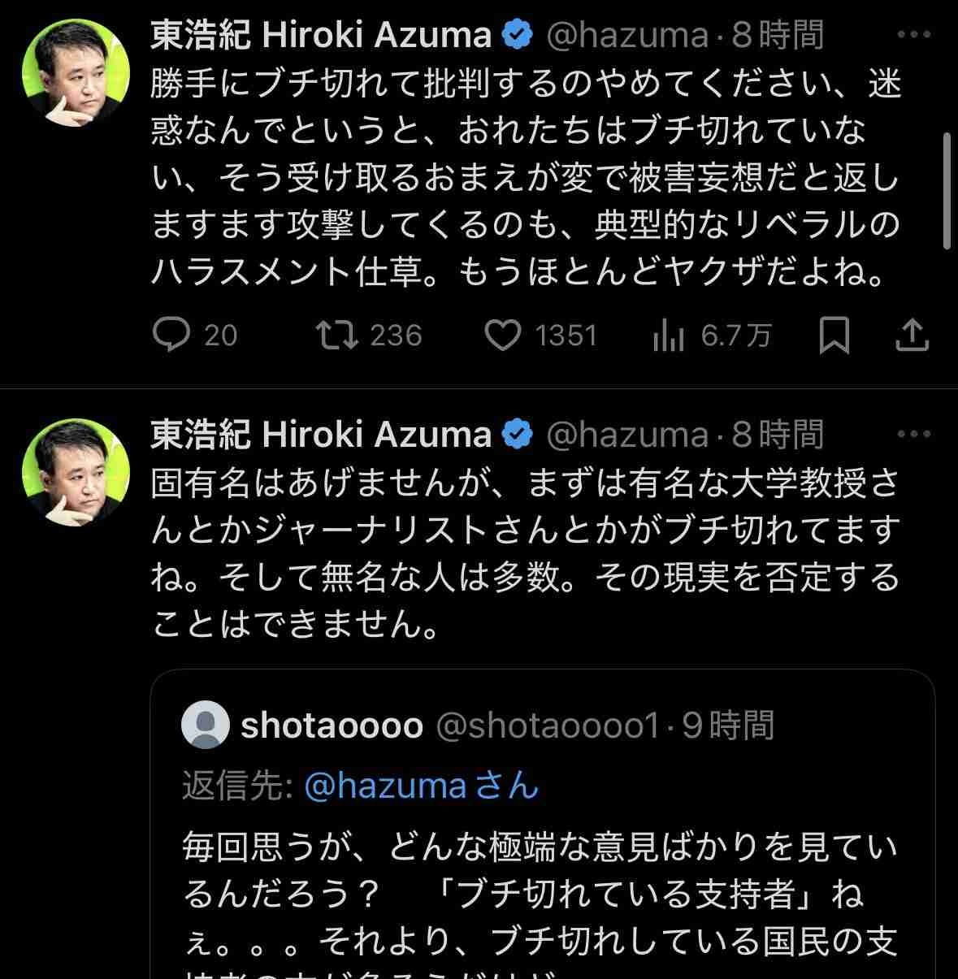Open first tweet's three-dot more menu
Viewport: 958px width, 979px height.
coord(914,35)
